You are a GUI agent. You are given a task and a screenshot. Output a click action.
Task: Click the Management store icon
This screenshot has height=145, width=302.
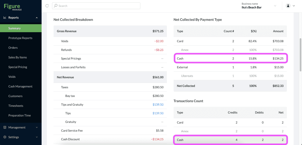(x=5, y=128)
